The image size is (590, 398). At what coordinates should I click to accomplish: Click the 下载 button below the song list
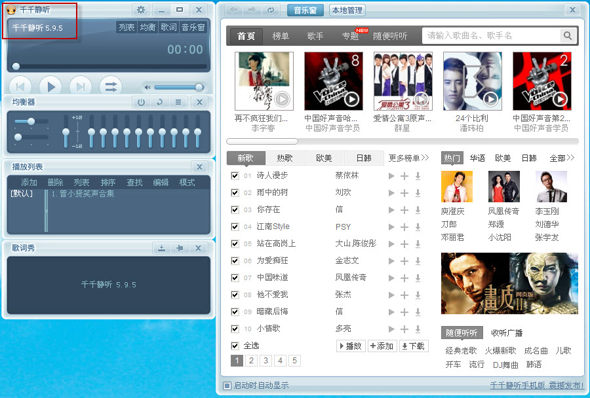(413, 345)
